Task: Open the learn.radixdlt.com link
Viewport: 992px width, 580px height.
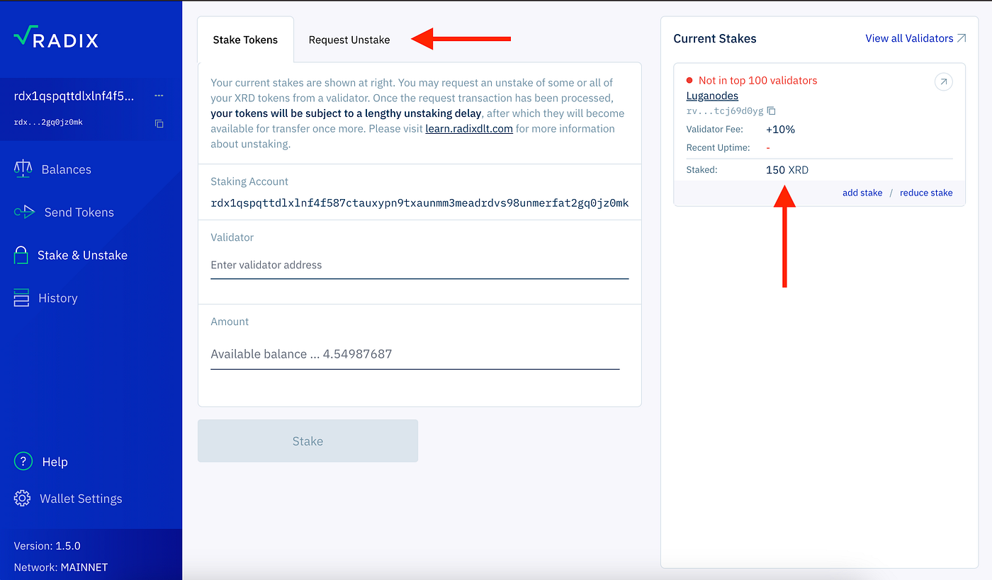Action: [x=469, y=129]
